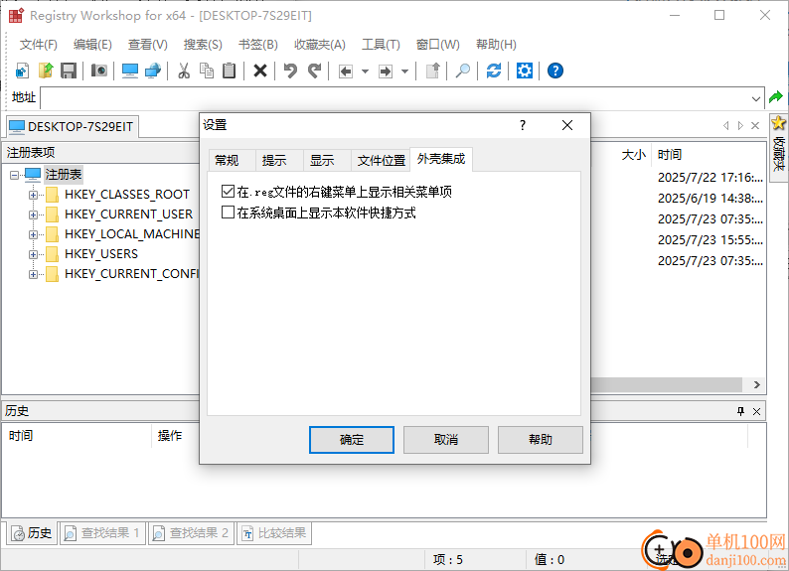Click the paste clipboard icon
Screen dimensions: 789x571
229,71
